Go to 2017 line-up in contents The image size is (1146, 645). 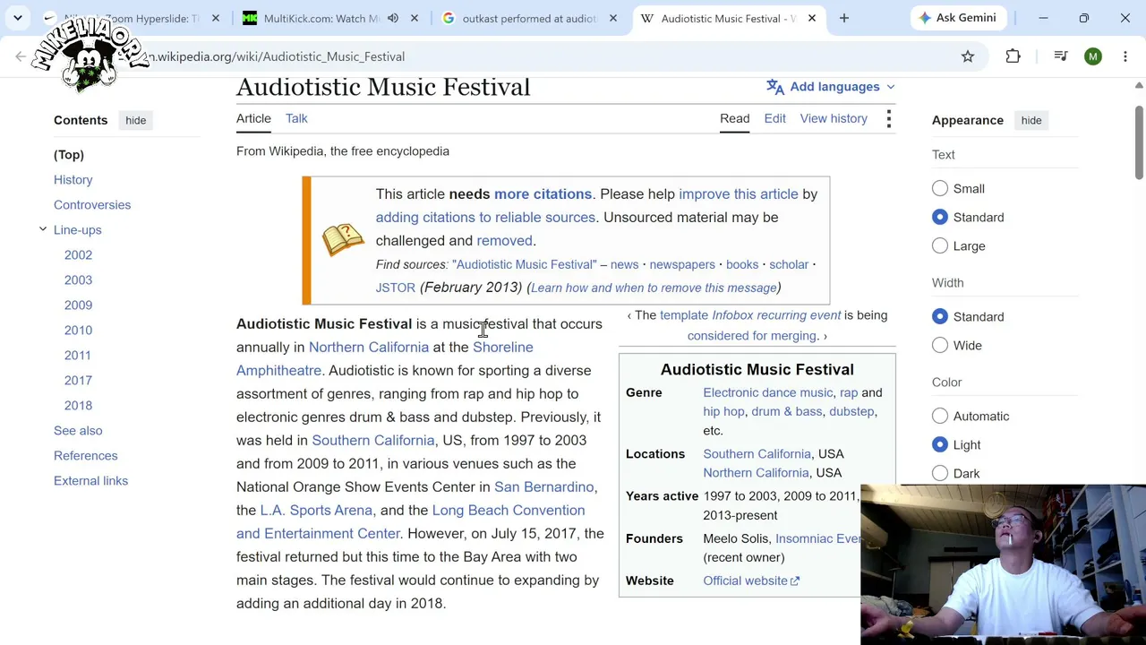(78, 381)
